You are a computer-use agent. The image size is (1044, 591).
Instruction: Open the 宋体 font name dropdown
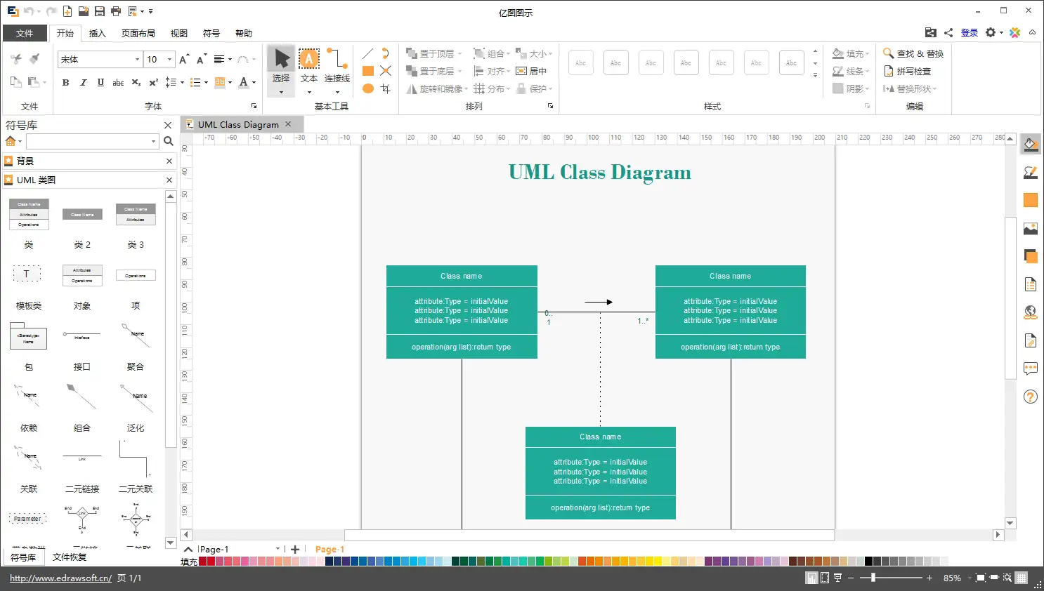click(137, 60)
